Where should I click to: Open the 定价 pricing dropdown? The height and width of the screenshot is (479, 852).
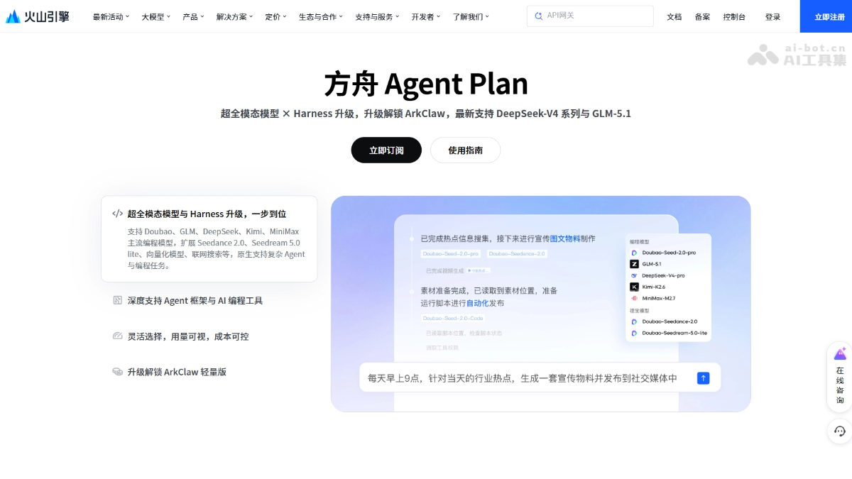click(275, 16)
